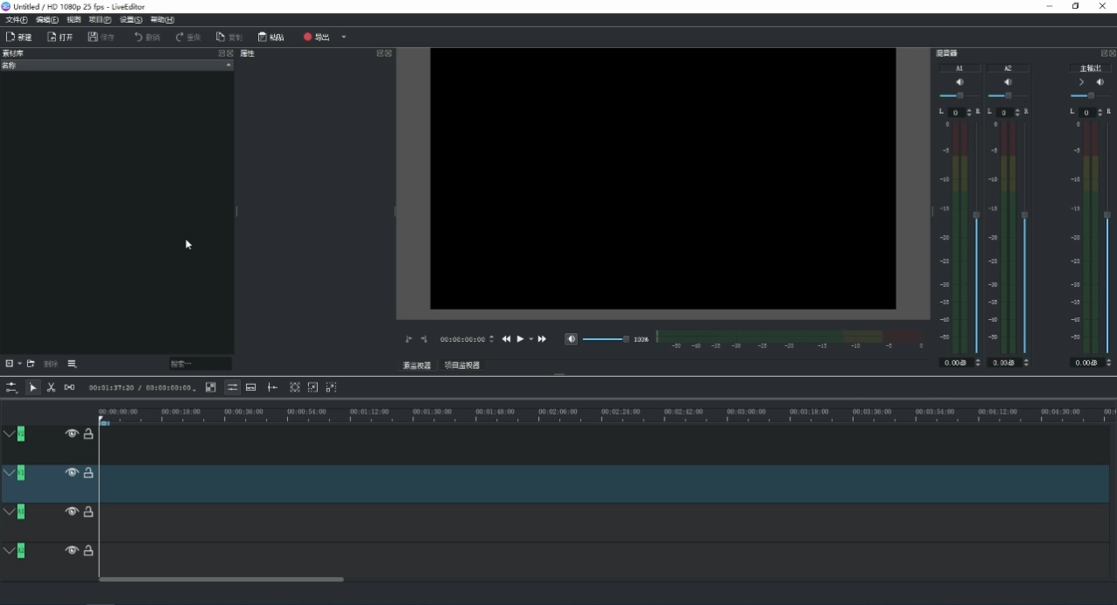Click the last dashed-frame icon in timeline toolbar

pos(331,387)
